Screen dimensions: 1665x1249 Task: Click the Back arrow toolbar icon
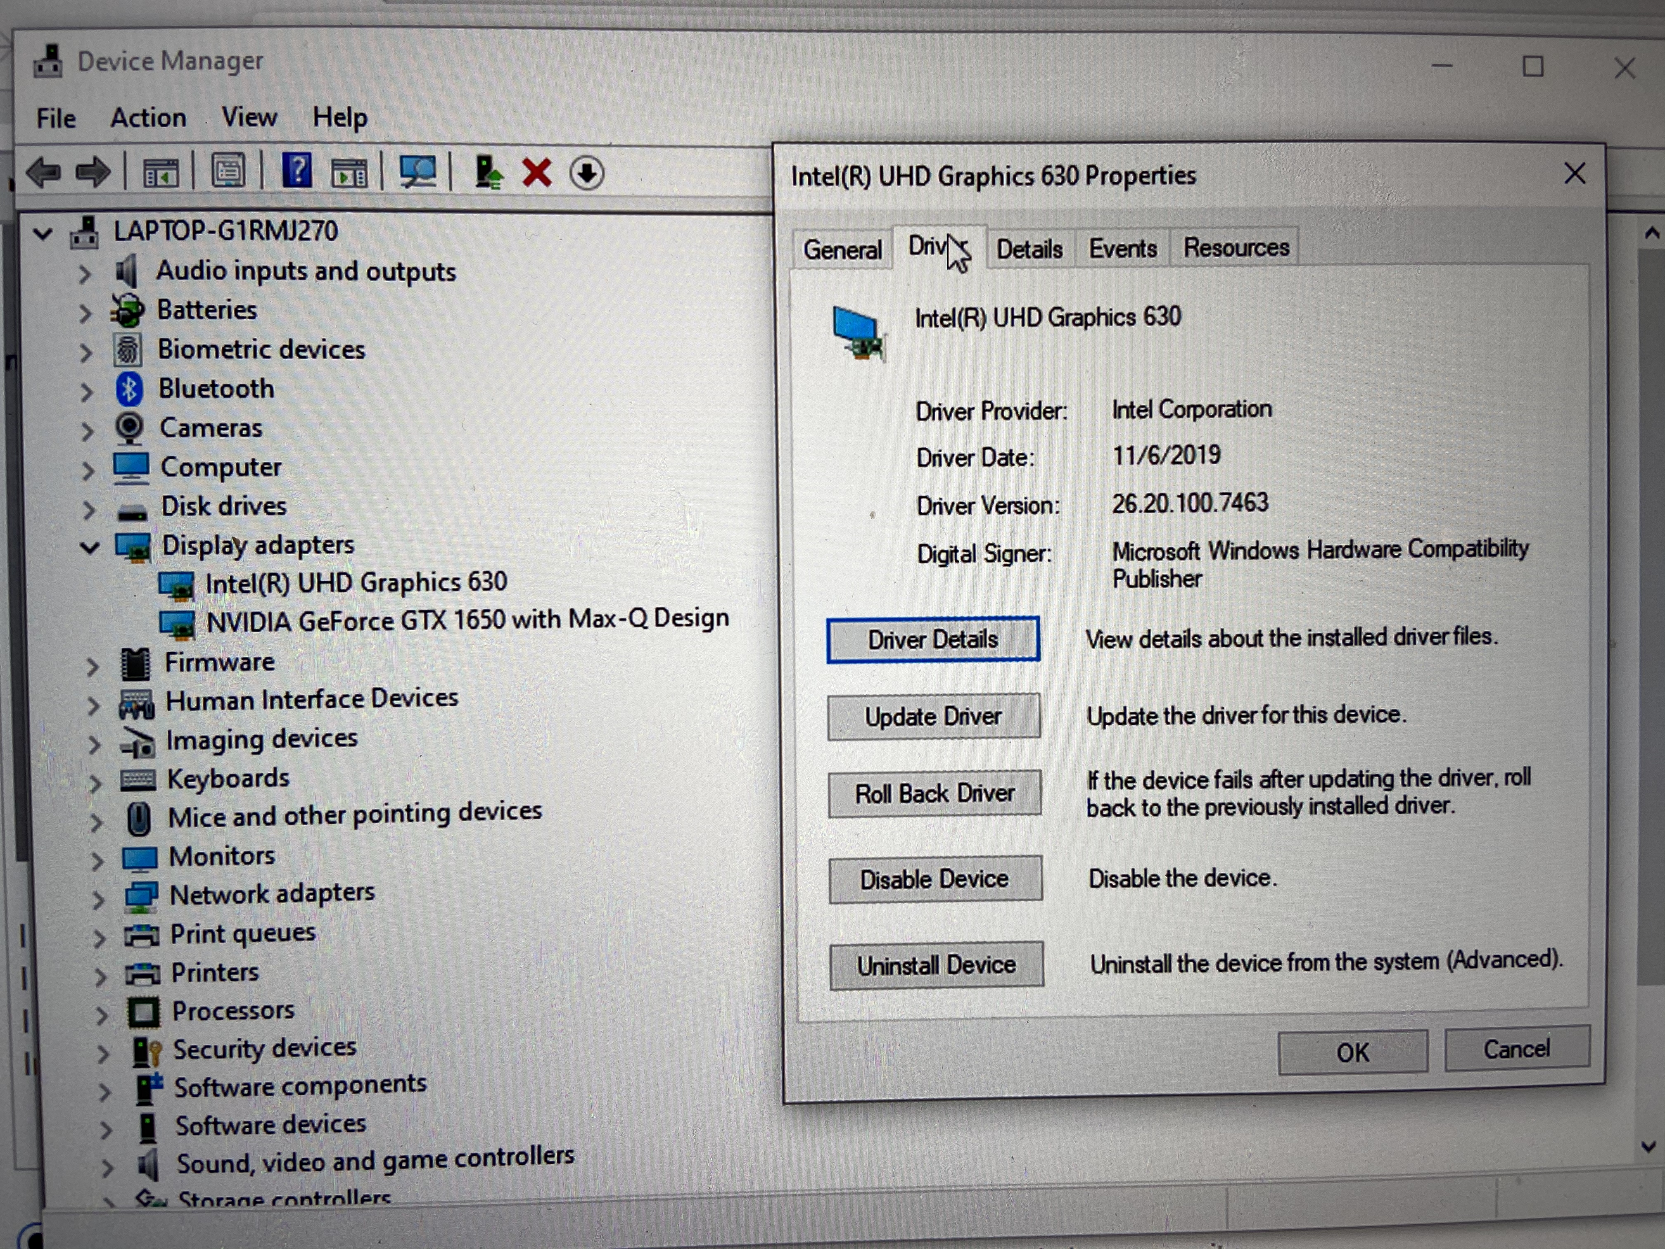[43, 172]
